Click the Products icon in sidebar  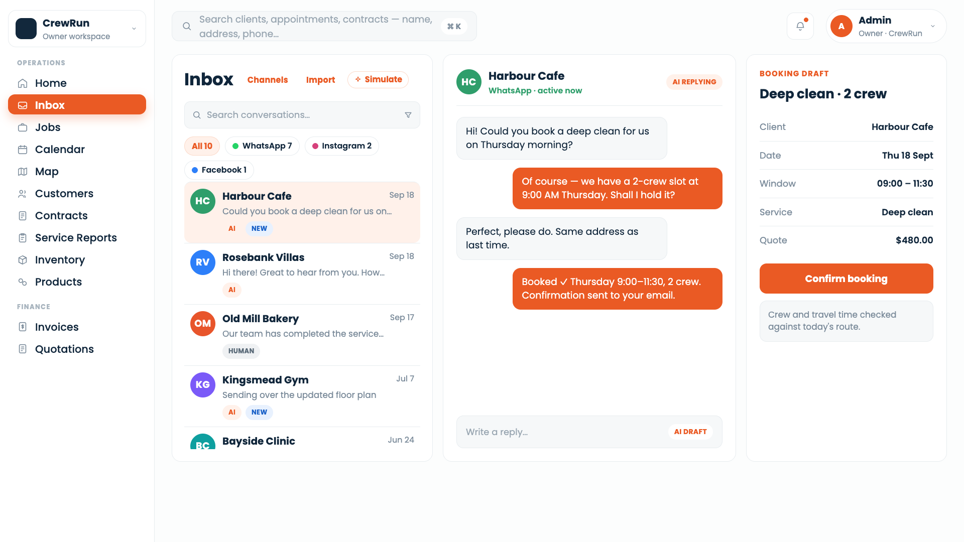(23, 282)
